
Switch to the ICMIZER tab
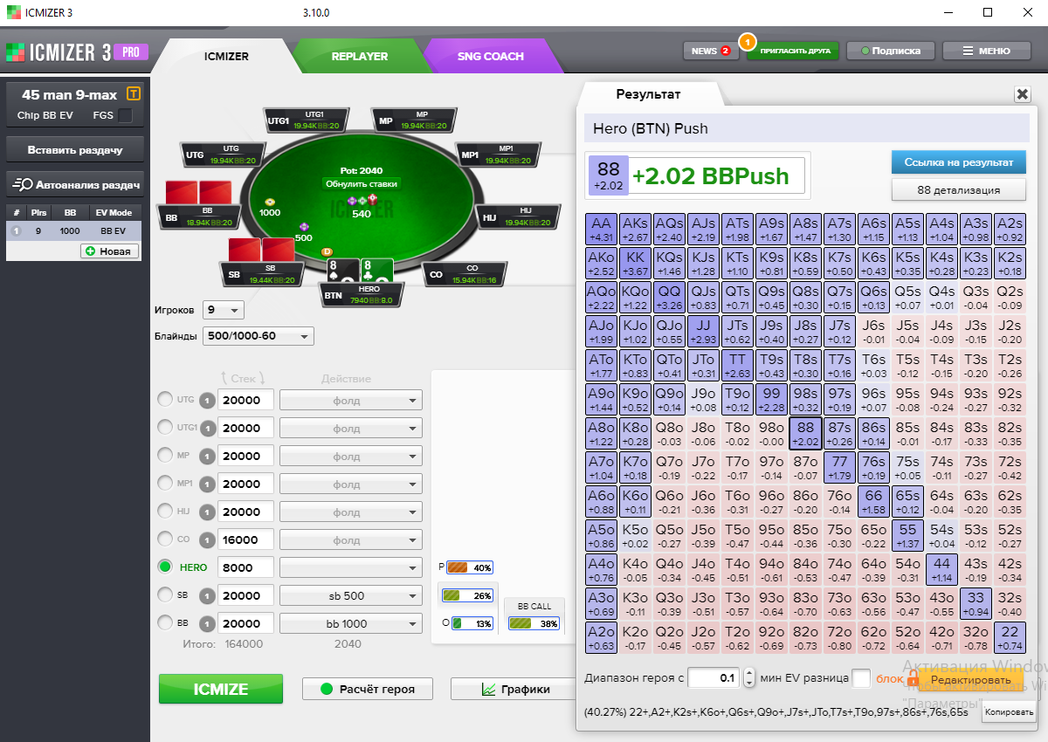tap(226, 56)
